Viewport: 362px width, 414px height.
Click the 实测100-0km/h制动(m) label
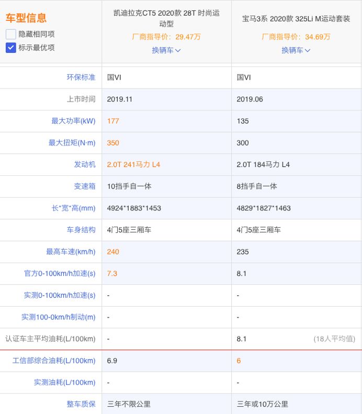58,317
